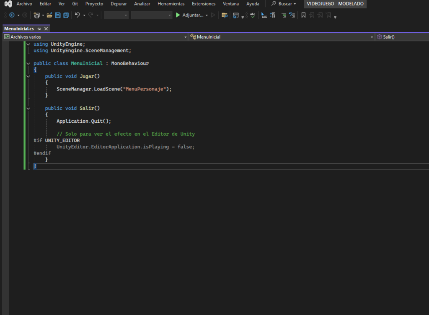The image size is (429, 315).
Task: Click the member list icon next to abc
Action: (264, 15)
